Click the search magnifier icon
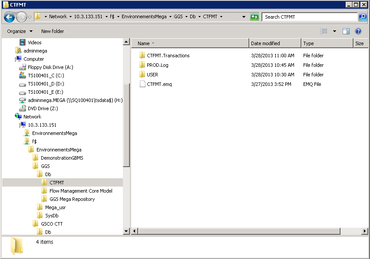 363,17
